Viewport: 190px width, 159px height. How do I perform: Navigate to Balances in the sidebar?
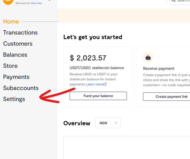tap(15, 55)
